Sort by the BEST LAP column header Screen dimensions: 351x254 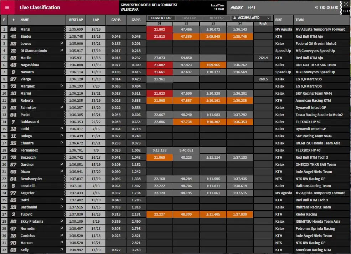point(76,20)
